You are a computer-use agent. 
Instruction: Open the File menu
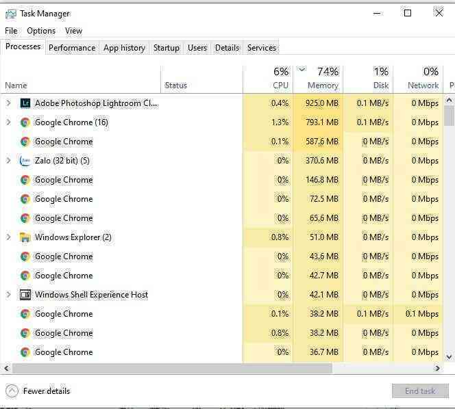coord(11,31)
